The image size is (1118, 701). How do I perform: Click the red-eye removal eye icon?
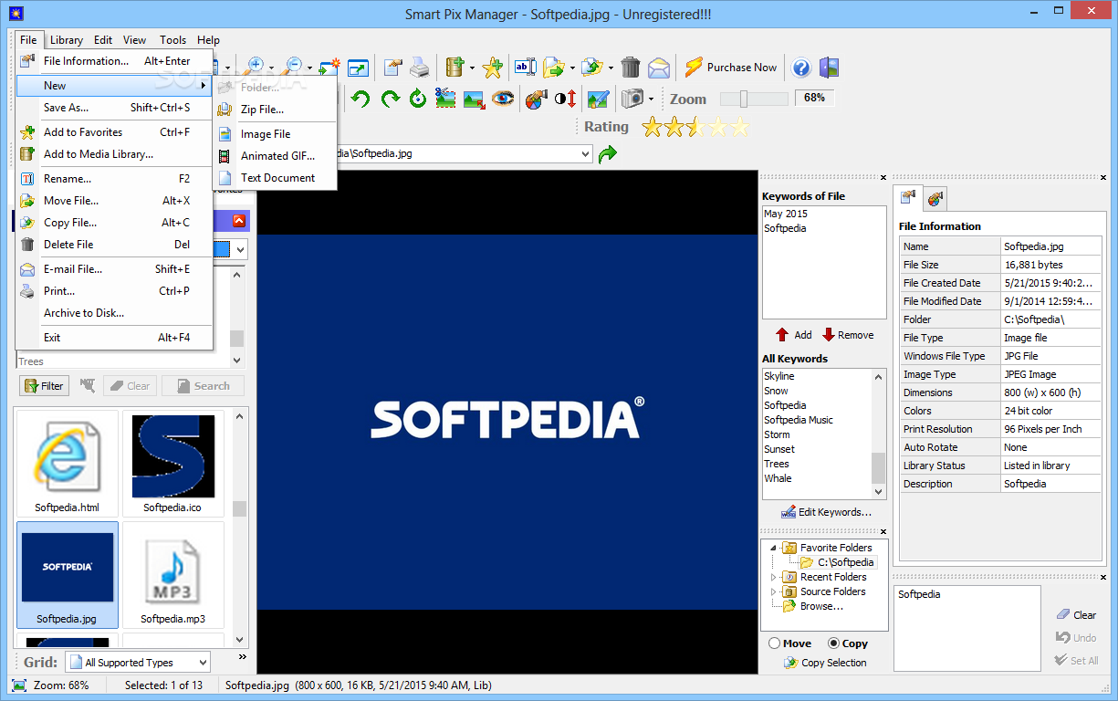point(503,99)
